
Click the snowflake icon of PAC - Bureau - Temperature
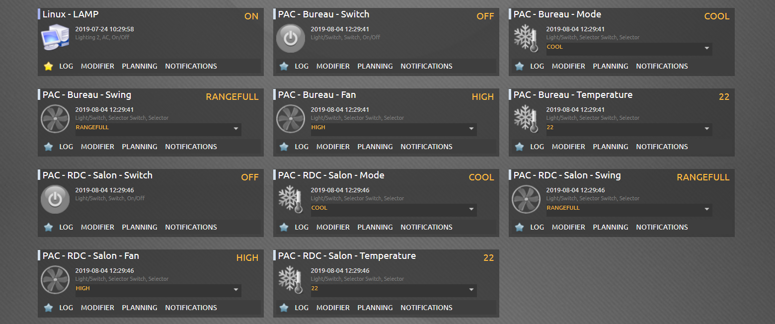(x=526, y=119)
